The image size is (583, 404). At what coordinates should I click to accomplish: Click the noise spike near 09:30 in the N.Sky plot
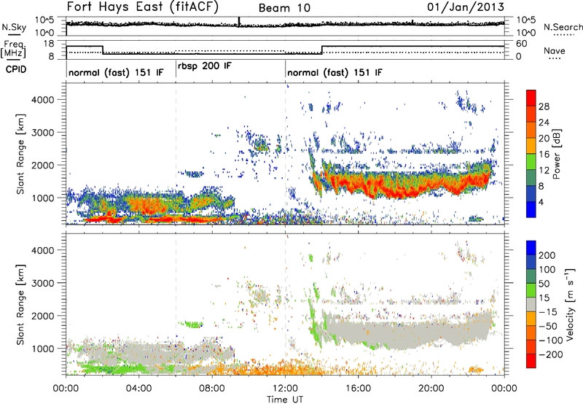click(239, 22)
